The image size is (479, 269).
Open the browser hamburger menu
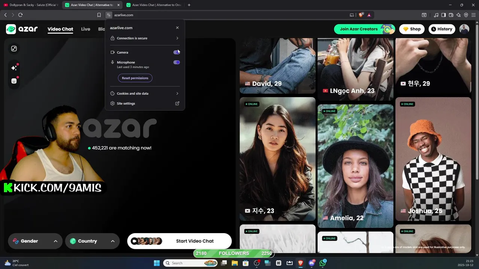tap(473, 15)
